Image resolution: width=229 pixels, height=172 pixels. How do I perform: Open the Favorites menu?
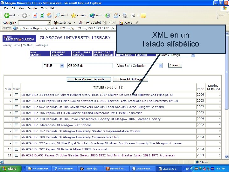tap(32, 8)
